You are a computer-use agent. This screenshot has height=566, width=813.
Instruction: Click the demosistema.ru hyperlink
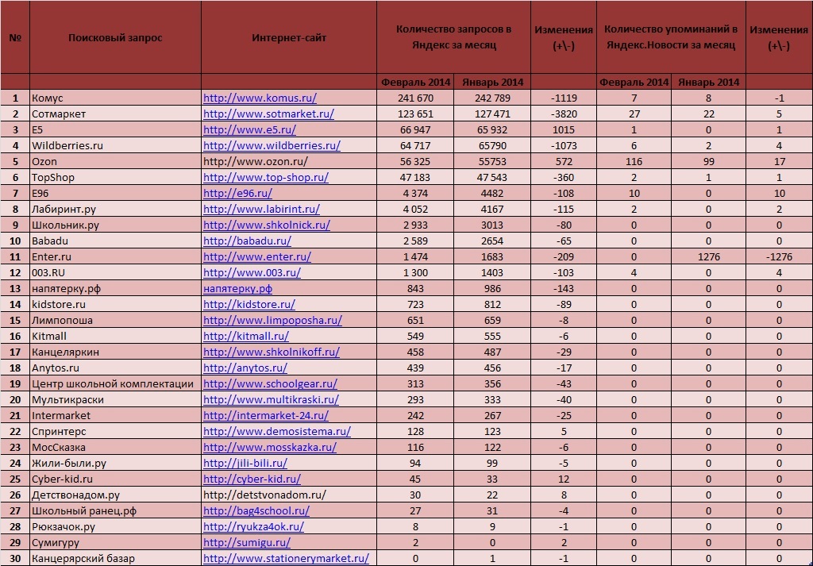(277, 431)
